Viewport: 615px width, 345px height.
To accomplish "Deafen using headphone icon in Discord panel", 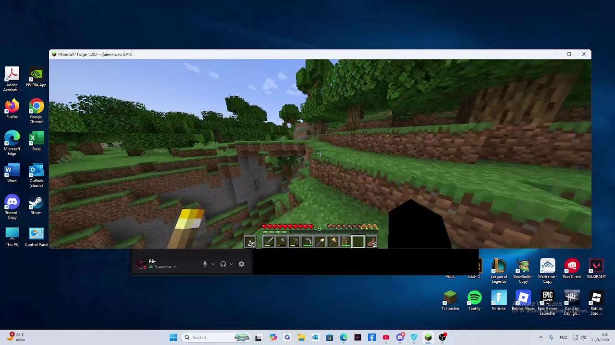I will [223, 264].
